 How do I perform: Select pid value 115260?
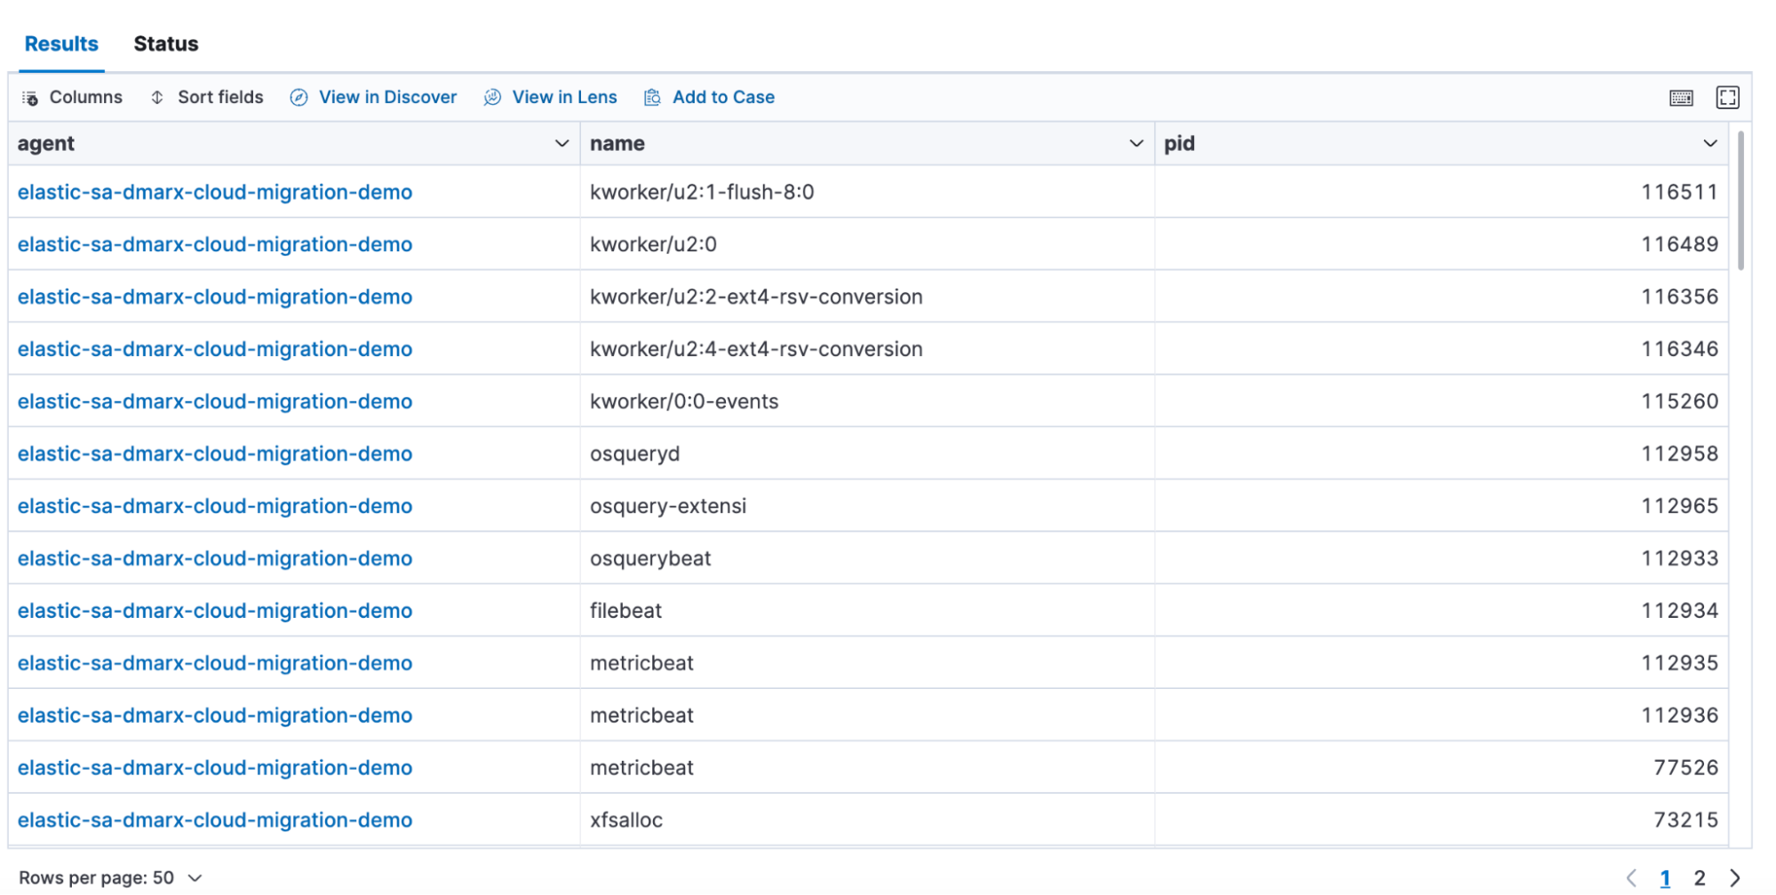[1679, 401]
